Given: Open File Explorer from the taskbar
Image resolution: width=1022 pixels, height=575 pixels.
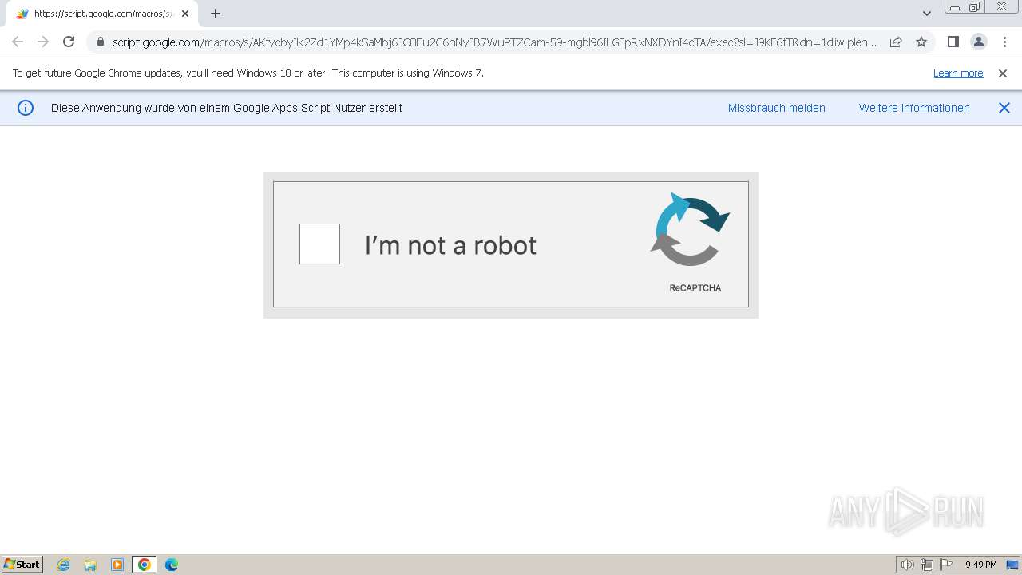Looking at the screenshot, I should (90, 565).
